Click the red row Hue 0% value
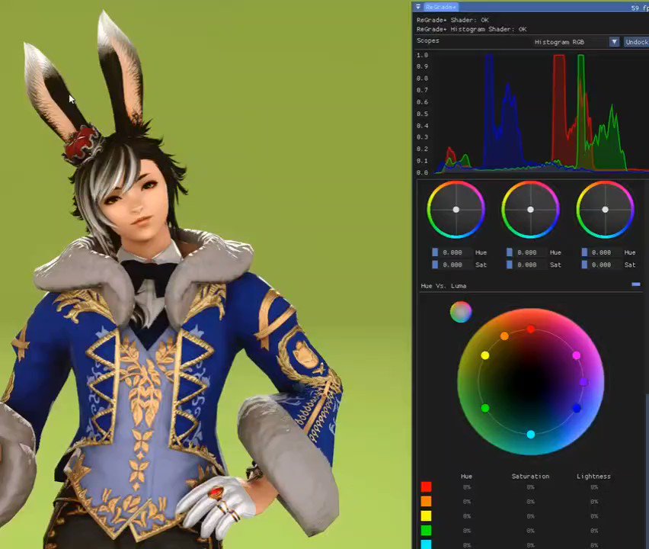Viewport: 649px width, 549px height. 466,487
